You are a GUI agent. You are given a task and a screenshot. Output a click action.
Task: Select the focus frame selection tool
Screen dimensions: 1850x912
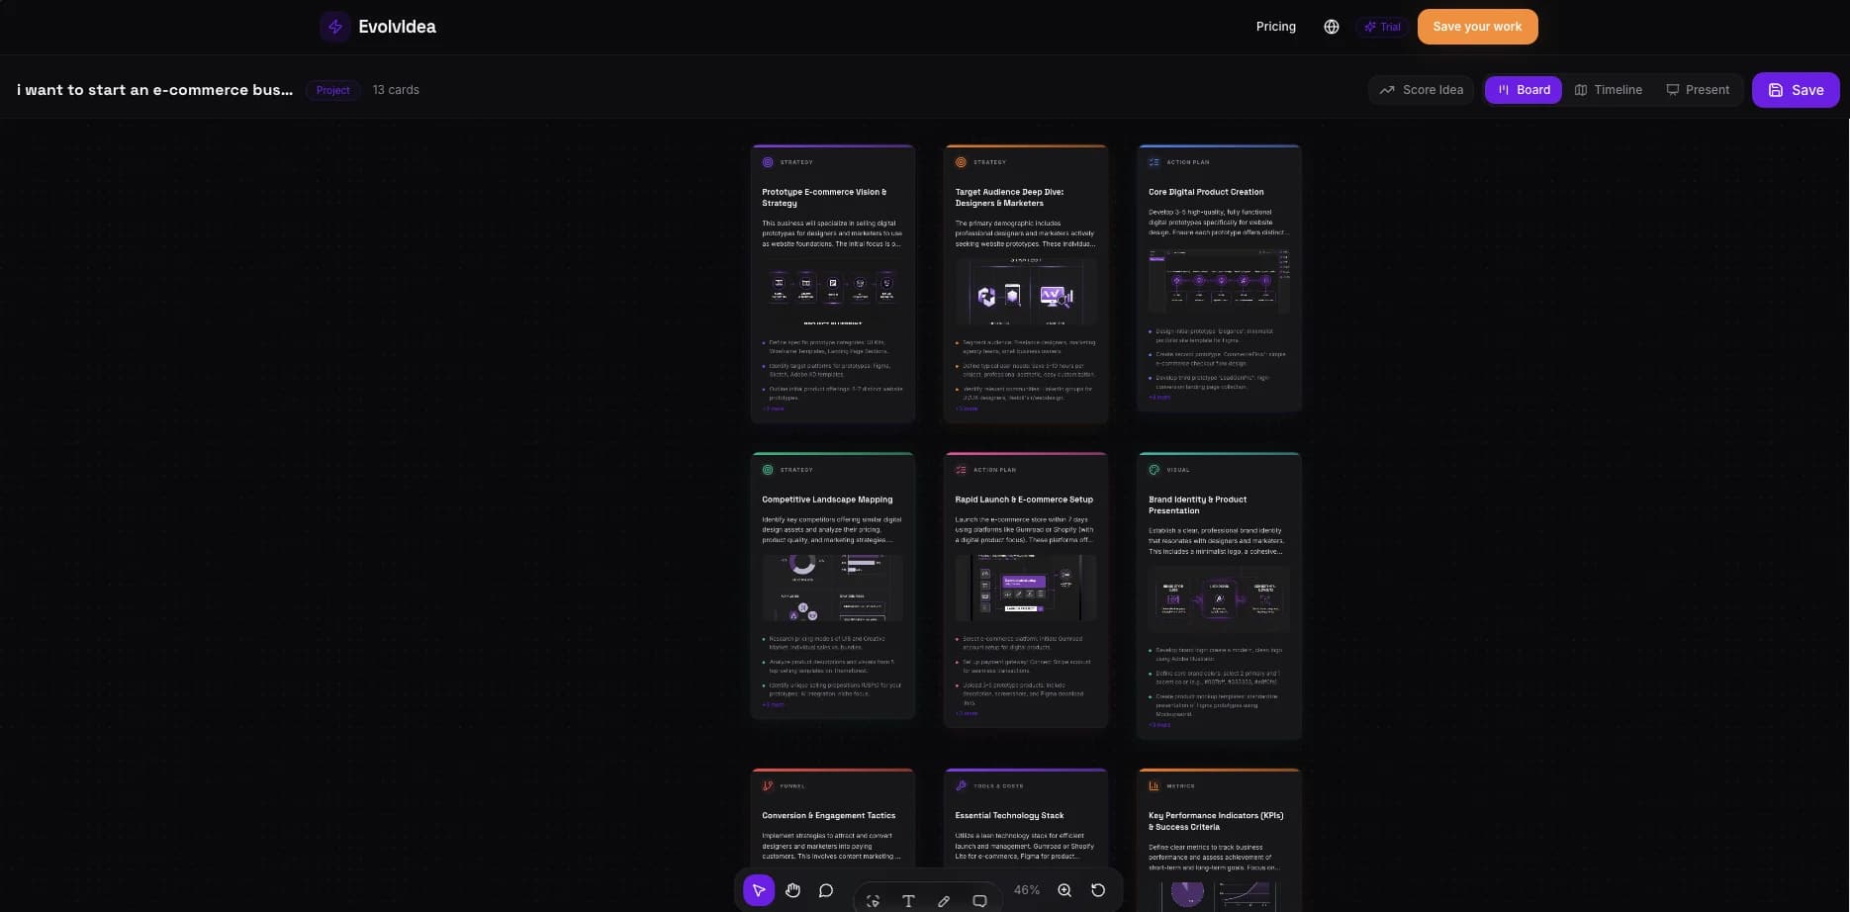873,901
